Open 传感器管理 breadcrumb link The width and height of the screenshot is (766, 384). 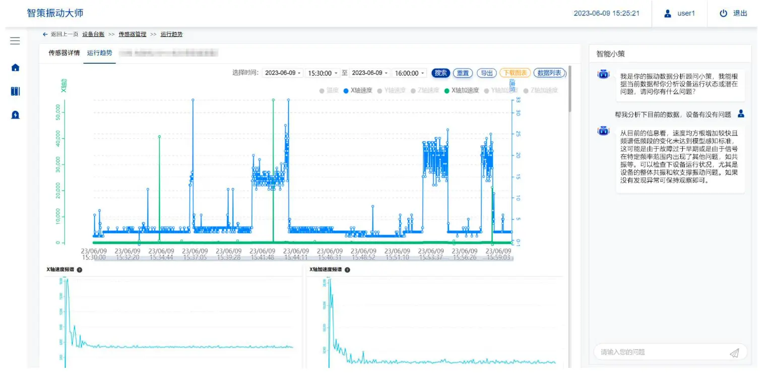(133, 34)
